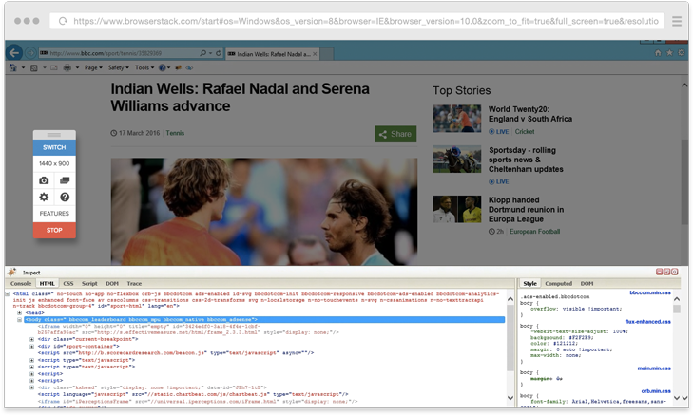Click Sportsday story thumbnail image
Image resolution: width=693 pixels, height=415 pixels.
456,159
